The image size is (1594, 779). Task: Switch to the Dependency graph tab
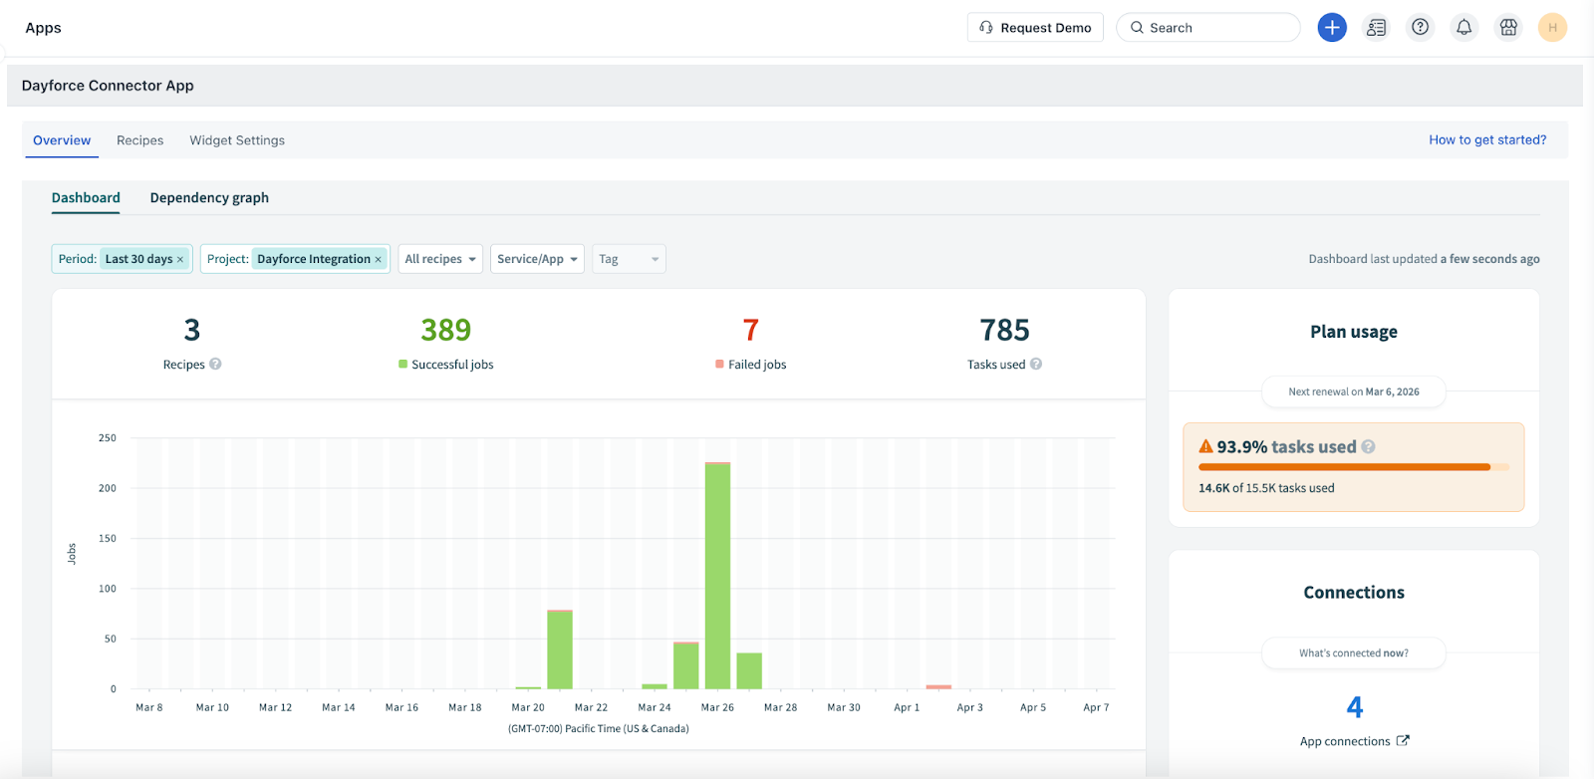tap(209, 198)
